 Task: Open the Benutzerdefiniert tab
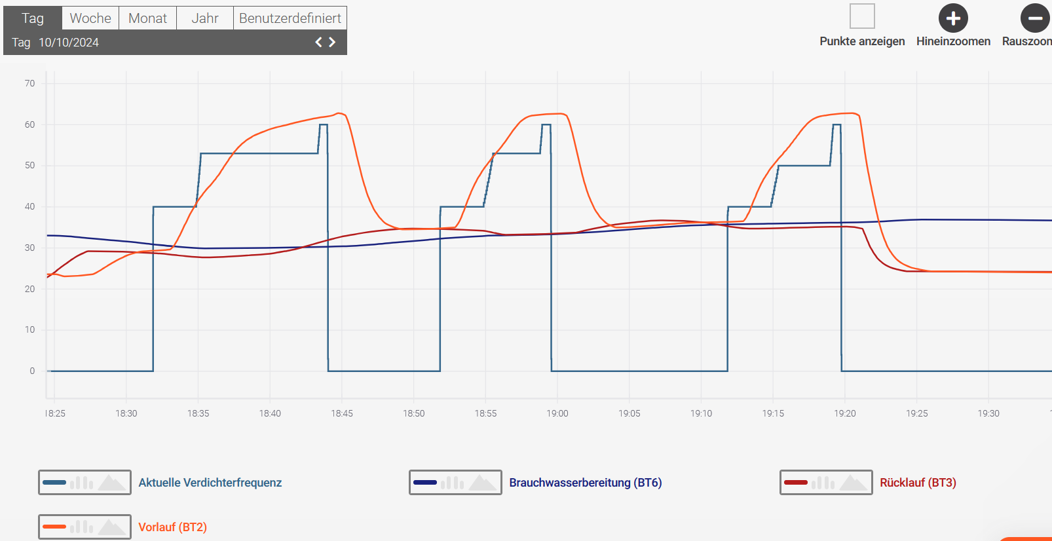click(290, 18)
